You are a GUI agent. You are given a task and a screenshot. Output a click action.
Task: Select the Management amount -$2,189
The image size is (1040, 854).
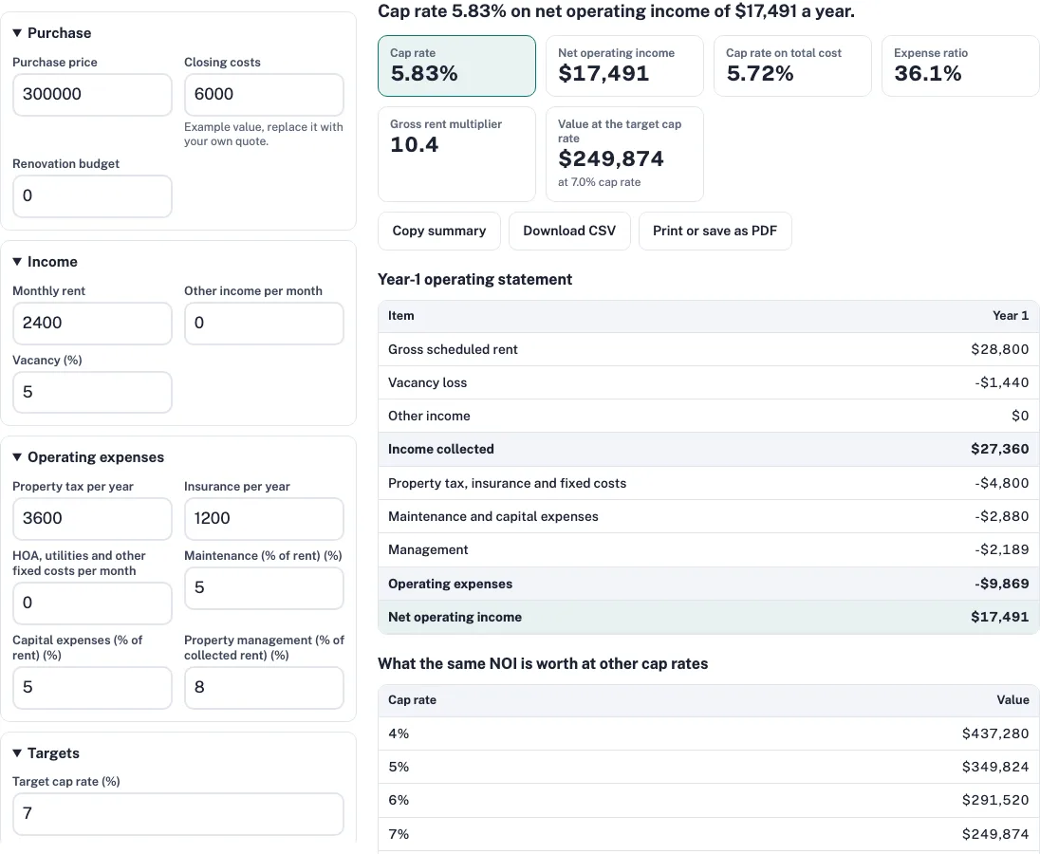click(x=1001, y=549)
